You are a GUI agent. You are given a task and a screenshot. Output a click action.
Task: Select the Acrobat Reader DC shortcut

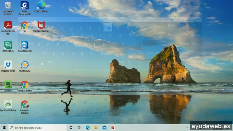[8, 28]
